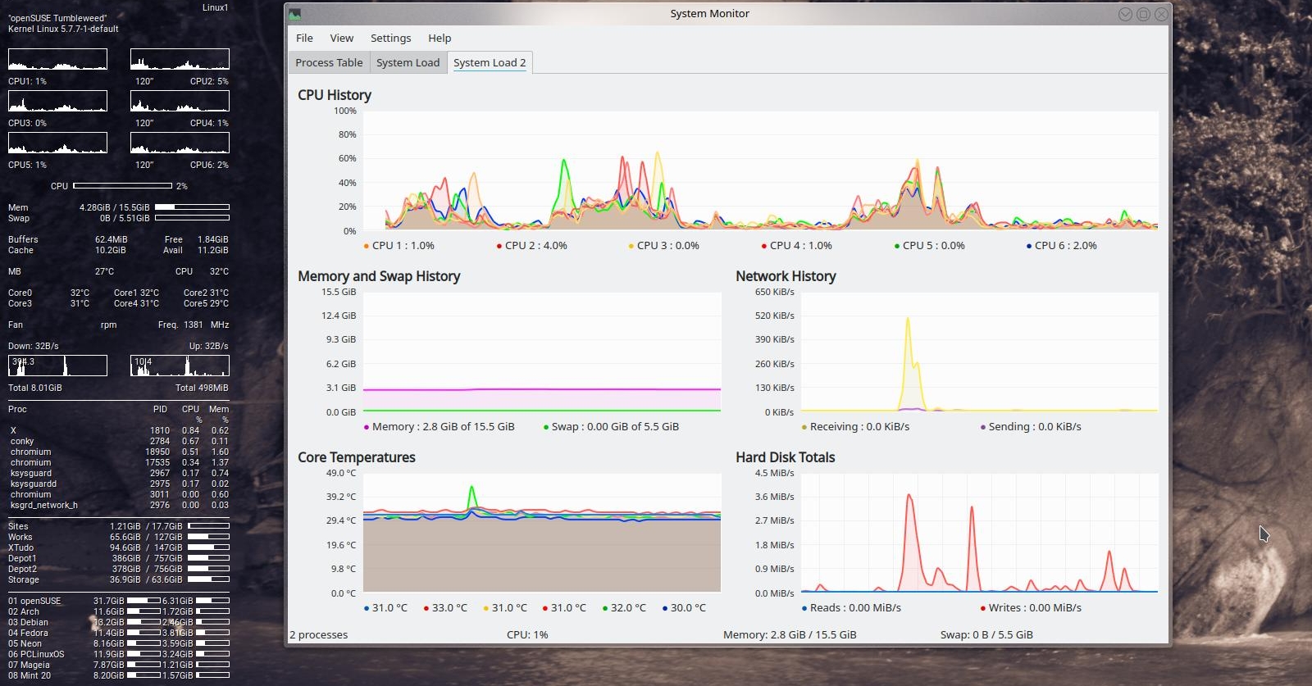Select the System Load 2 tab
This screenshot has height=686, width=1312.
click(x=490, y=62)
